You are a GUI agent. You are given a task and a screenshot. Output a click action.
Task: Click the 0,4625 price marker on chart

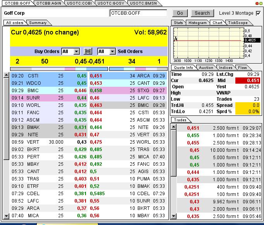[x=252, y=40]
